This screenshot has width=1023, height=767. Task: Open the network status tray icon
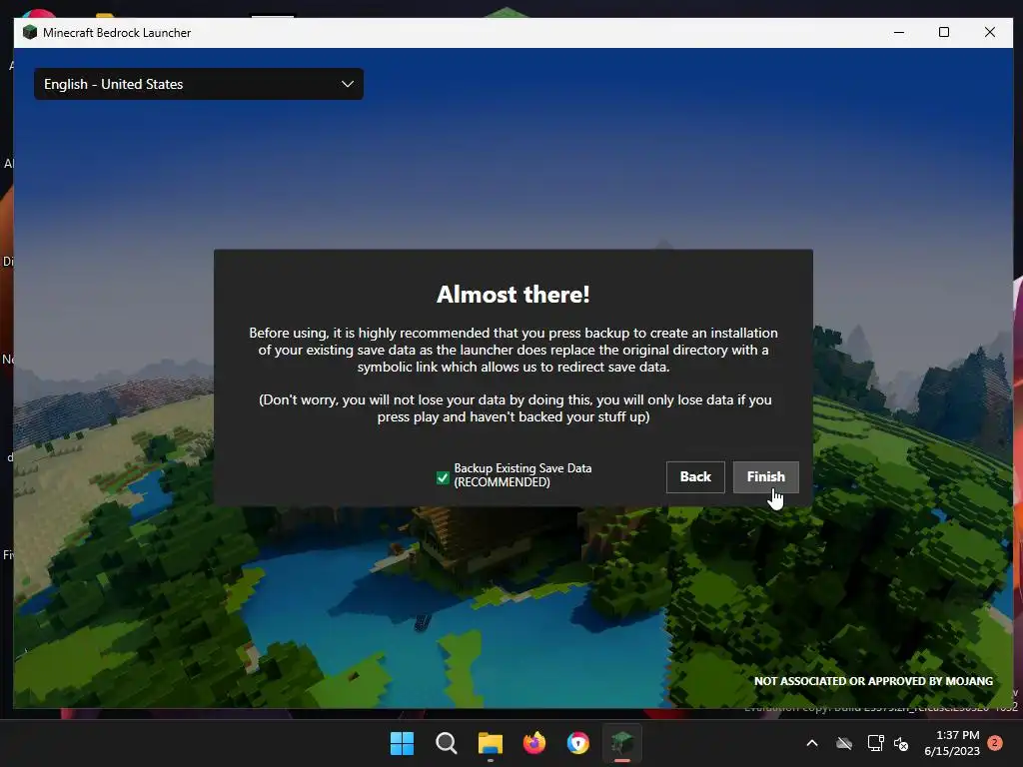[x=875, y=743]
